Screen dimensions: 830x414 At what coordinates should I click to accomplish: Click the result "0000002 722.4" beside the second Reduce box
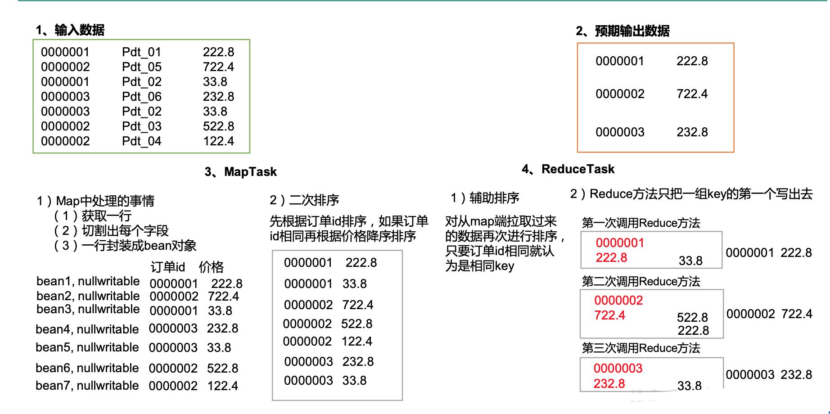point(769,314)
